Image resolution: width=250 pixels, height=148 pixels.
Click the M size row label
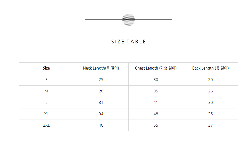pyautogui.click(x=46, y=91)
